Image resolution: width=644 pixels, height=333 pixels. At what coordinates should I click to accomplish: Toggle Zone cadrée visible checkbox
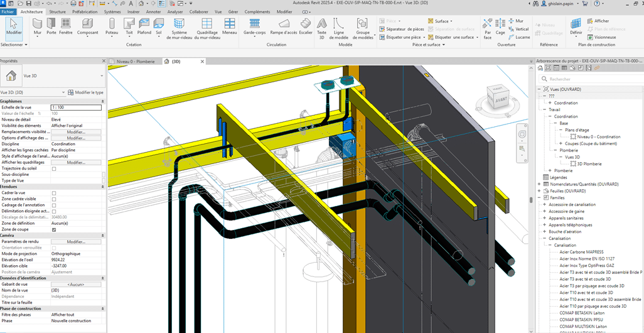(54, 199)
